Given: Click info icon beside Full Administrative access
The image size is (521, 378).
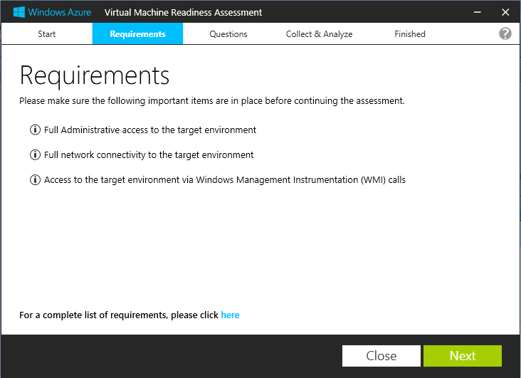Looking at the screenshot, I should point(35,130).
